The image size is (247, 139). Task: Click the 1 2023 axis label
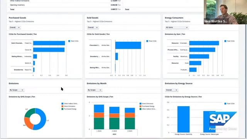click(x=99, y=131)
